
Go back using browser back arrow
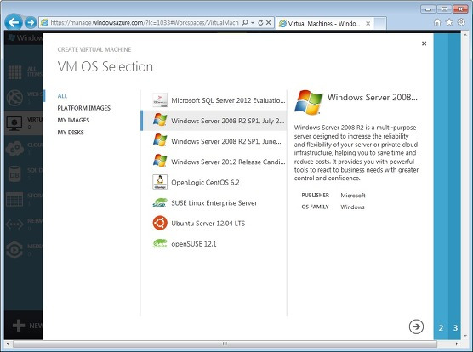pyautogui.click(x=14, y=22)
